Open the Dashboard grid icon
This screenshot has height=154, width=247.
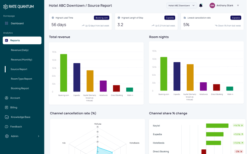pos(7,23)
